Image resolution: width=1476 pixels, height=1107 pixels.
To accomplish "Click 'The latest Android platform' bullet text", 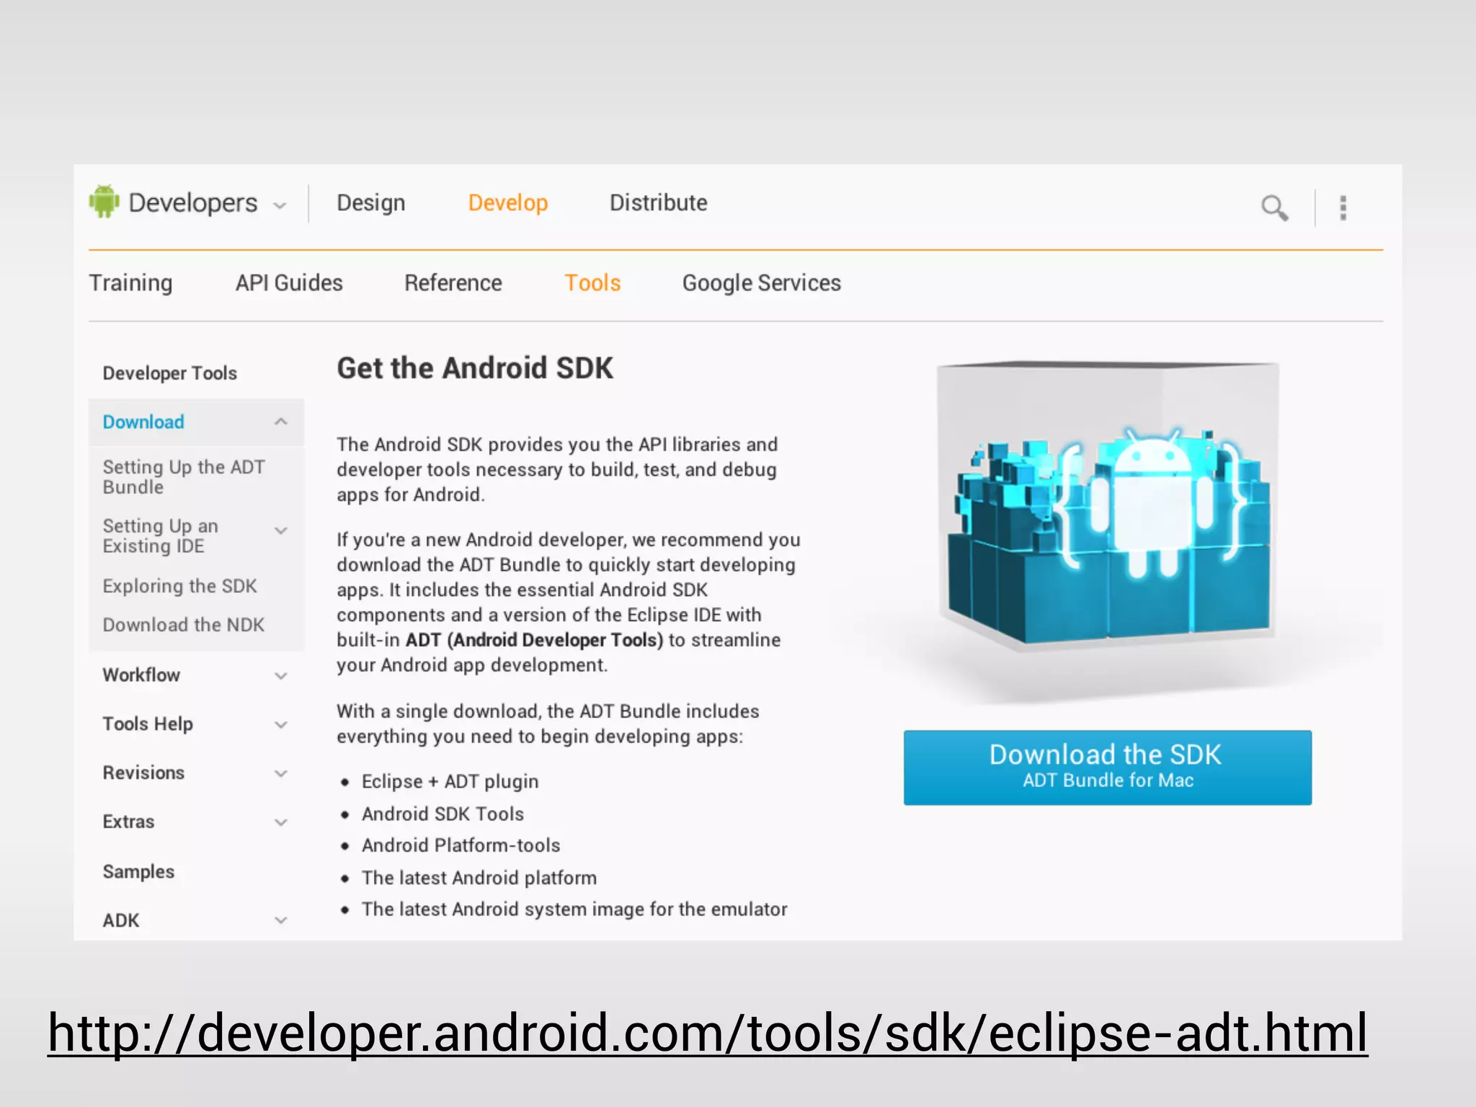I will point(479,878).
